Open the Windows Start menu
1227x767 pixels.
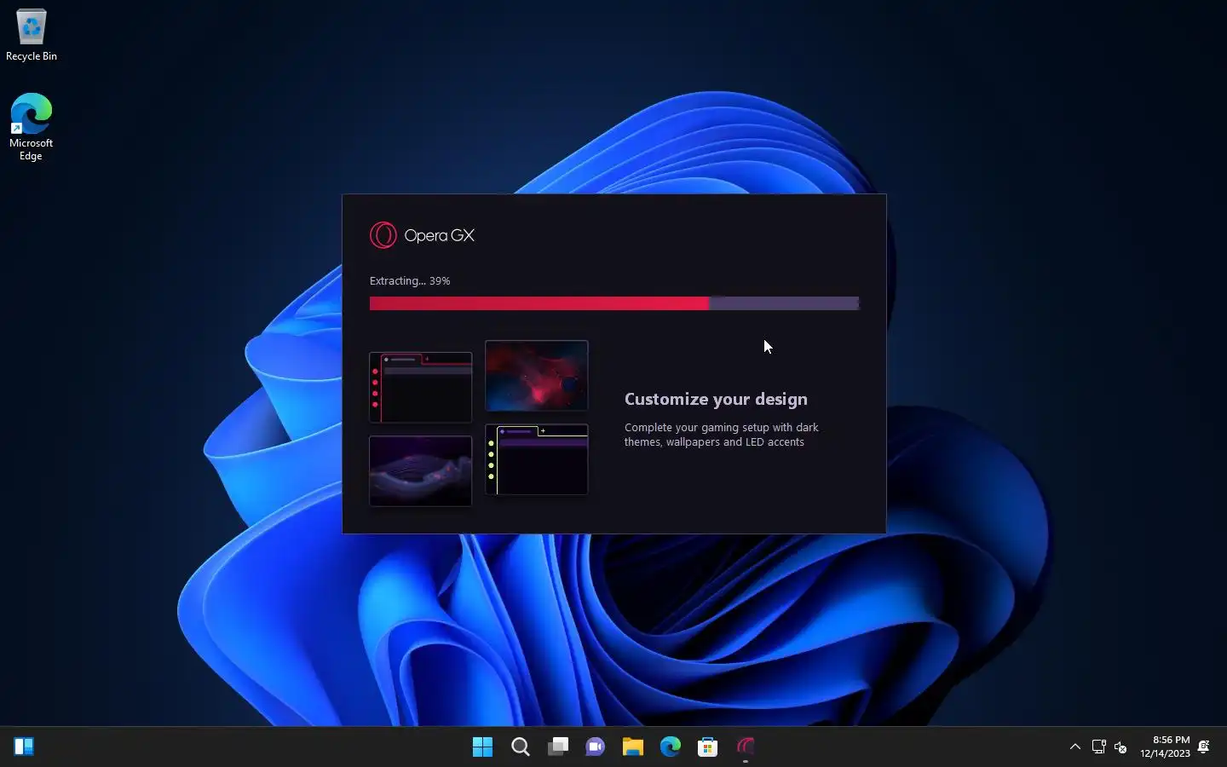coord(482,747)
